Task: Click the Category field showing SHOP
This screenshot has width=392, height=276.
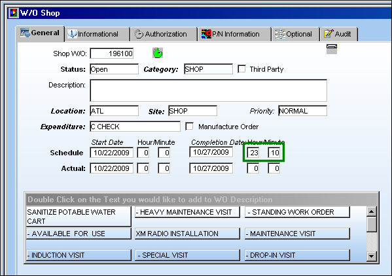Action: (x=208, y=69)
